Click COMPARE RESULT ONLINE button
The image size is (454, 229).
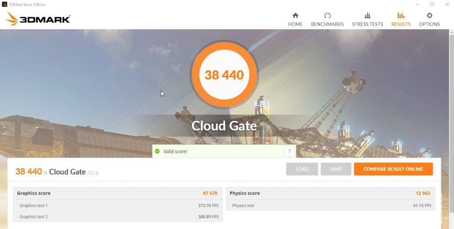(393, 169)
